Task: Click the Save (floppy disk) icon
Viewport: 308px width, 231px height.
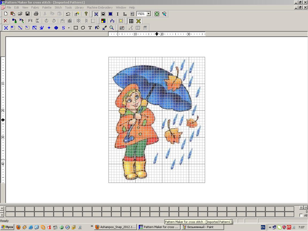Action: 27,14
